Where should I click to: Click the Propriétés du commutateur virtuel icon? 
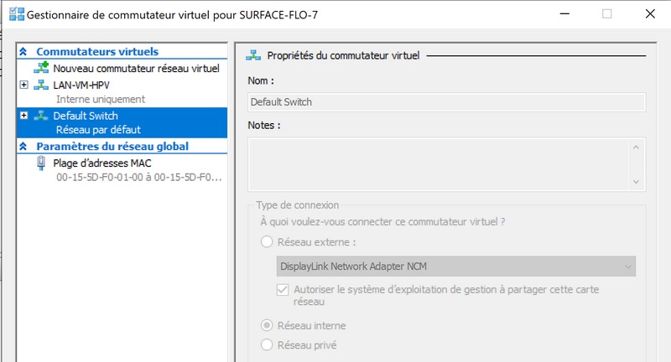pos(253,55)
